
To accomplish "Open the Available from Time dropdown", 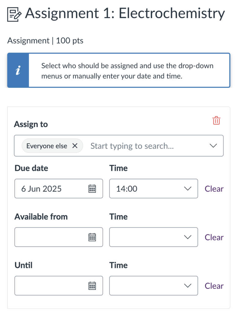I will pyautogui.click(x=188, y=237).
